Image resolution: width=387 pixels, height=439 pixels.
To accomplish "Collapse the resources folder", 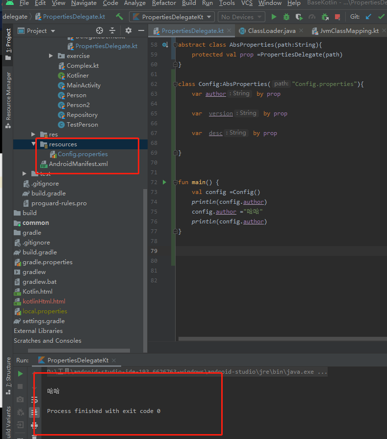I will point(33,144).
